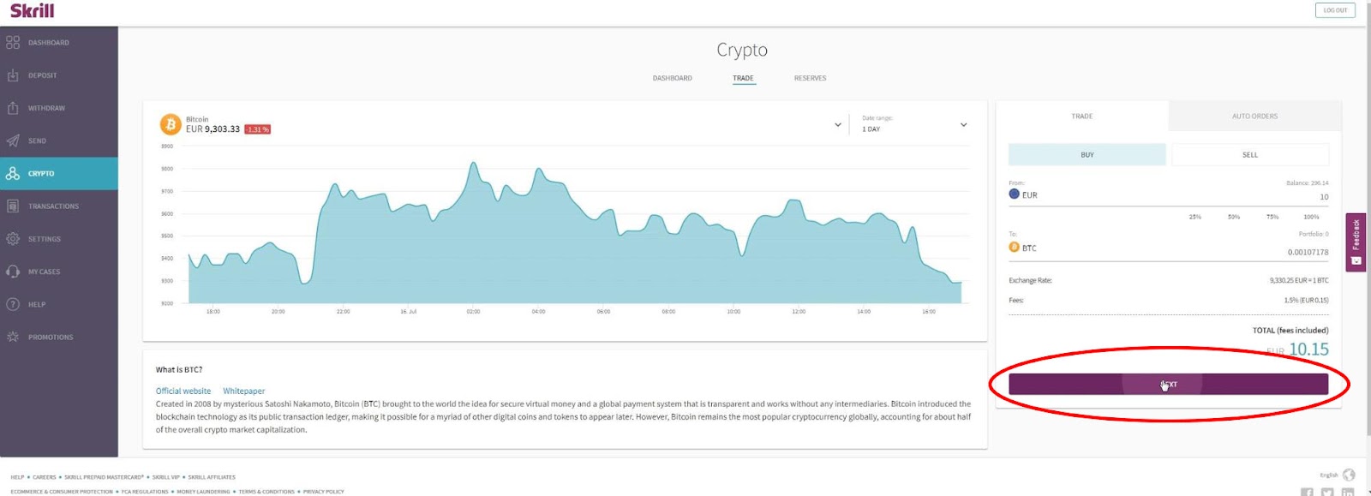Click the Crypto icon in sidebar

[x=13, y=173]
